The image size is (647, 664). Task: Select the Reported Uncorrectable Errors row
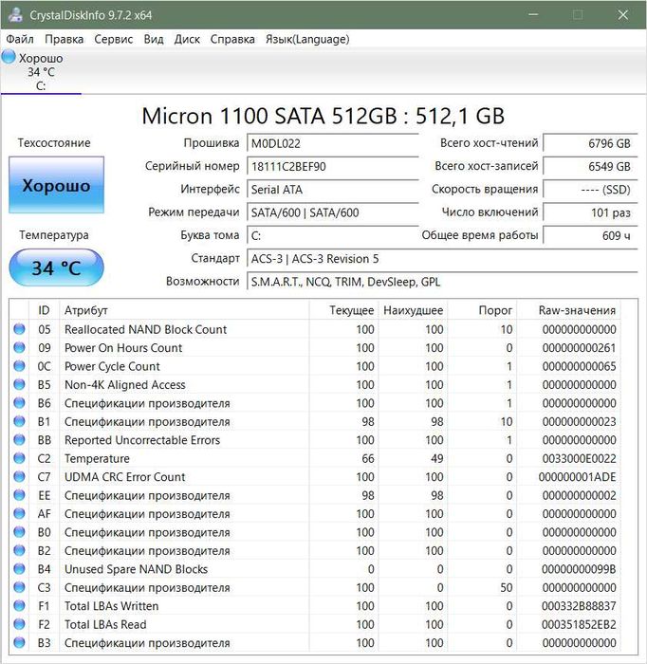point(315,440)
